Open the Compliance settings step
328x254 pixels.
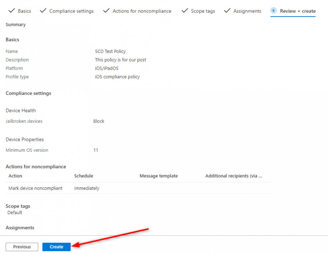click(x=71, y=11)
